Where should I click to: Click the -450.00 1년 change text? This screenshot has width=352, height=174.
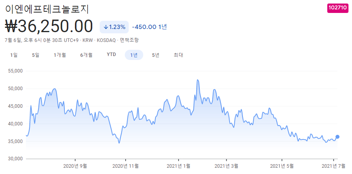point(149,27)
